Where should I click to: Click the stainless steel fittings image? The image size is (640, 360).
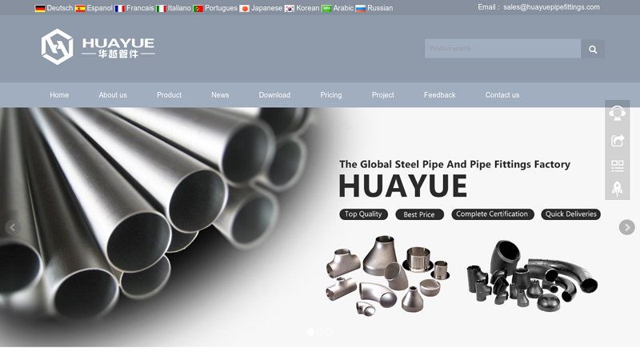[x=388, y=275]
